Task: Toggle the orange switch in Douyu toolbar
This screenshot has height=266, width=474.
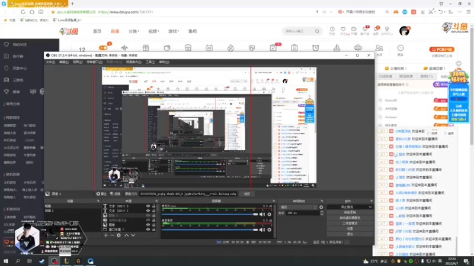Action: pyautogui.click(x=103, y=48)
